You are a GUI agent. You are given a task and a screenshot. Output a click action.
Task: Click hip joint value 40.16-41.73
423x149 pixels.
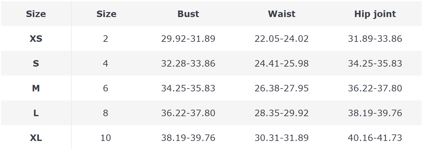click(x=375, y=138)
